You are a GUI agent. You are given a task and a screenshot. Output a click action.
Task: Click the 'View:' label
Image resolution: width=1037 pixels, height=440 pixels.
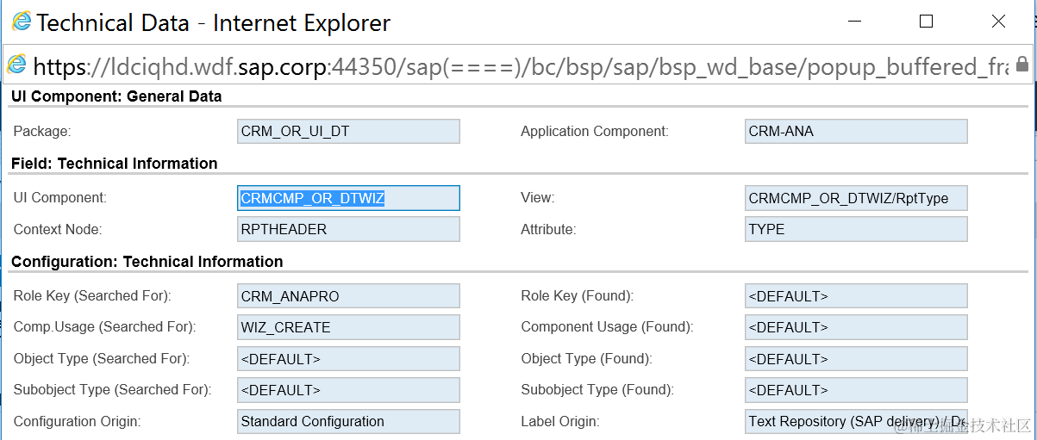coord(537,198)
